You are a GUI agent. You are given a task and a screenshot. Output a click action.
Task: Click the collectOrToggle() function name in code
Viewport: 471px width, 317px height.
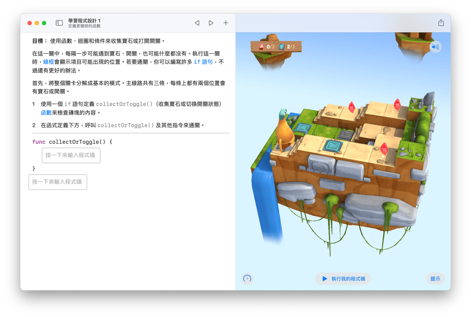coord(77,142)
